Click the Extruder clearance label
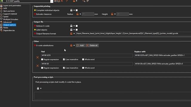The image size is (191, 107). 44,14
